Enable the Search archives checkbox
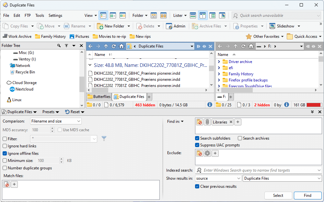Viewport: 324px width, 202px height. click(x=239, y=138)
